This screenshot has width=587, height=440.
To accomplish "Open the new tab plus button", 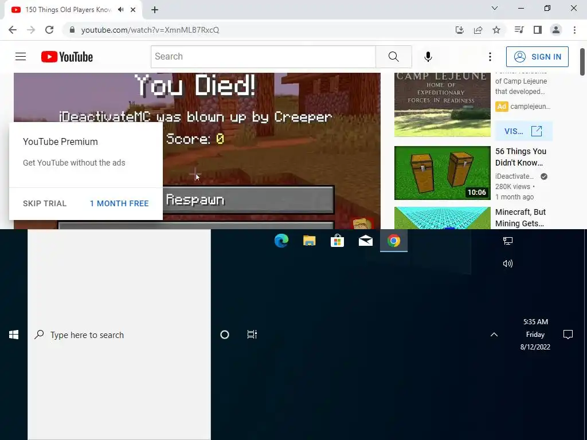I will (x=155, y=10).
